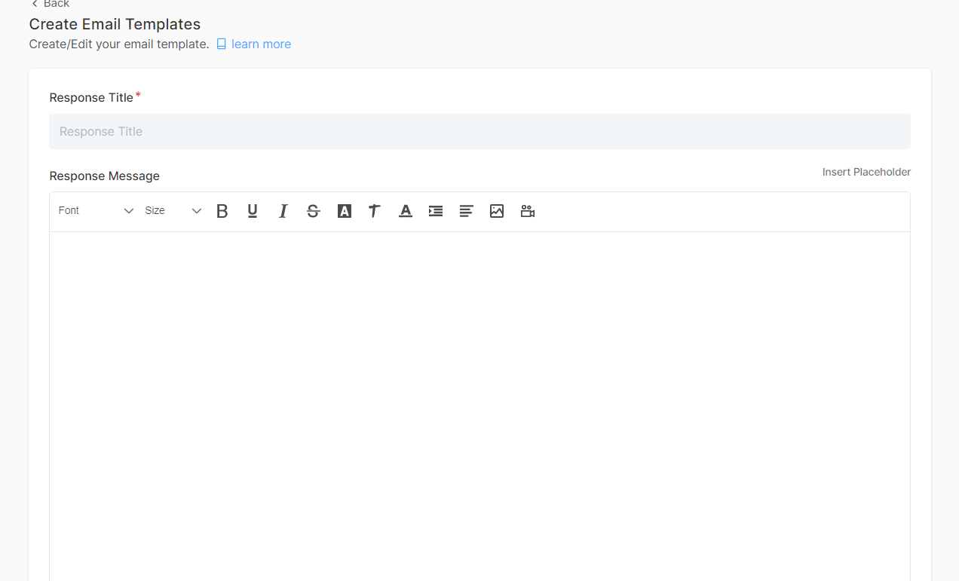Open the Size dropdown
This screenshot has width=959, height=581.
pyautogui.click(x=173, y=211)
